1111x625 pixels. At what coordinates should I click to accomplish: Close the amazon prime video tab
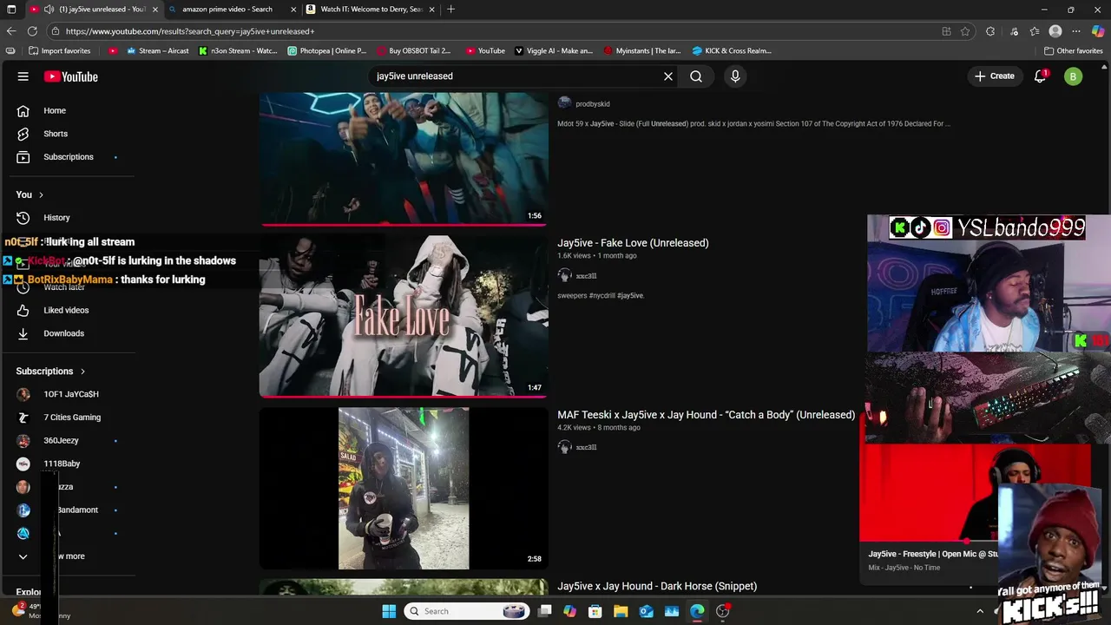[293, 10]
